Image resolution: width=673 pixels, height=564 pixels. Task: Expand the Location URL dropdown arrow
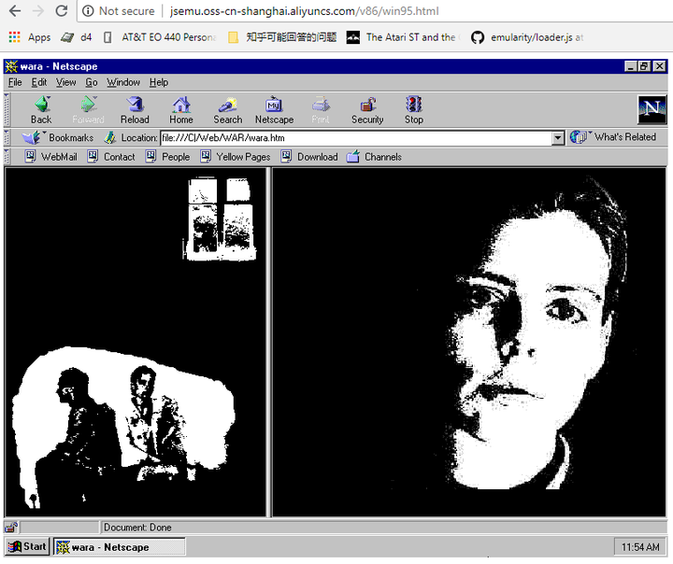point(558,137)
